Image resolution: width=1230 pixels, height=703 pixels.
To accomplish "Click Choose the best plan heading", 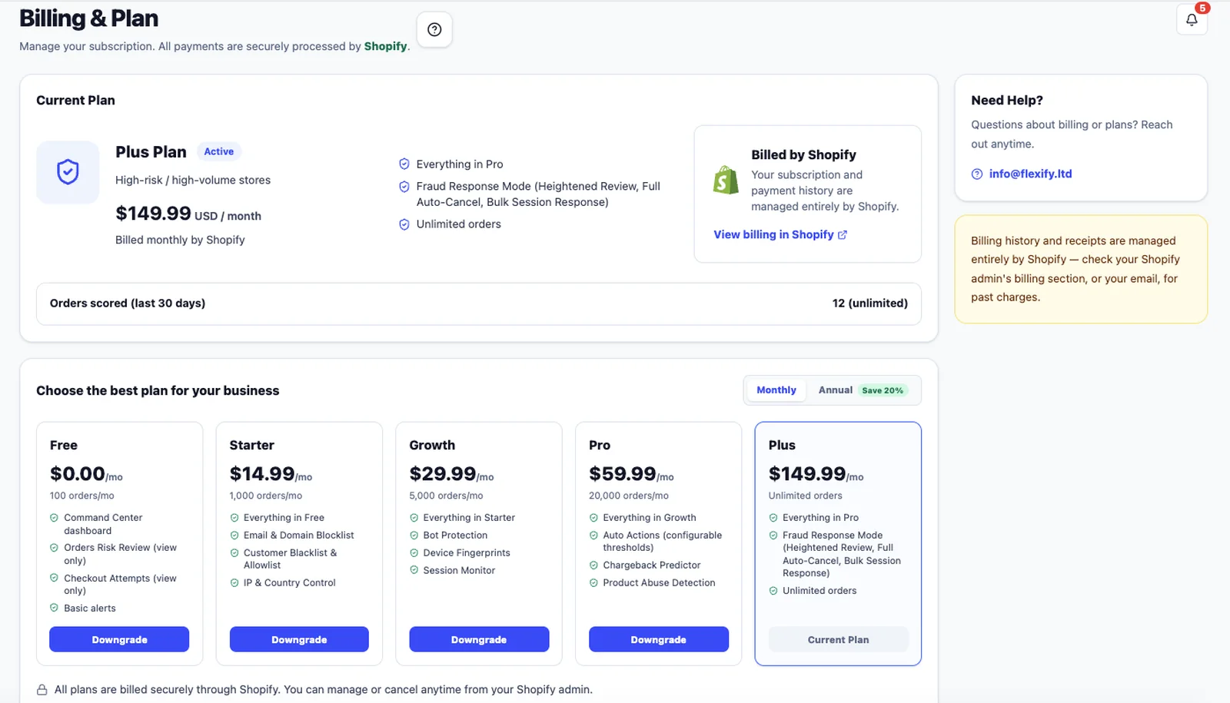I will coord(158,390).
